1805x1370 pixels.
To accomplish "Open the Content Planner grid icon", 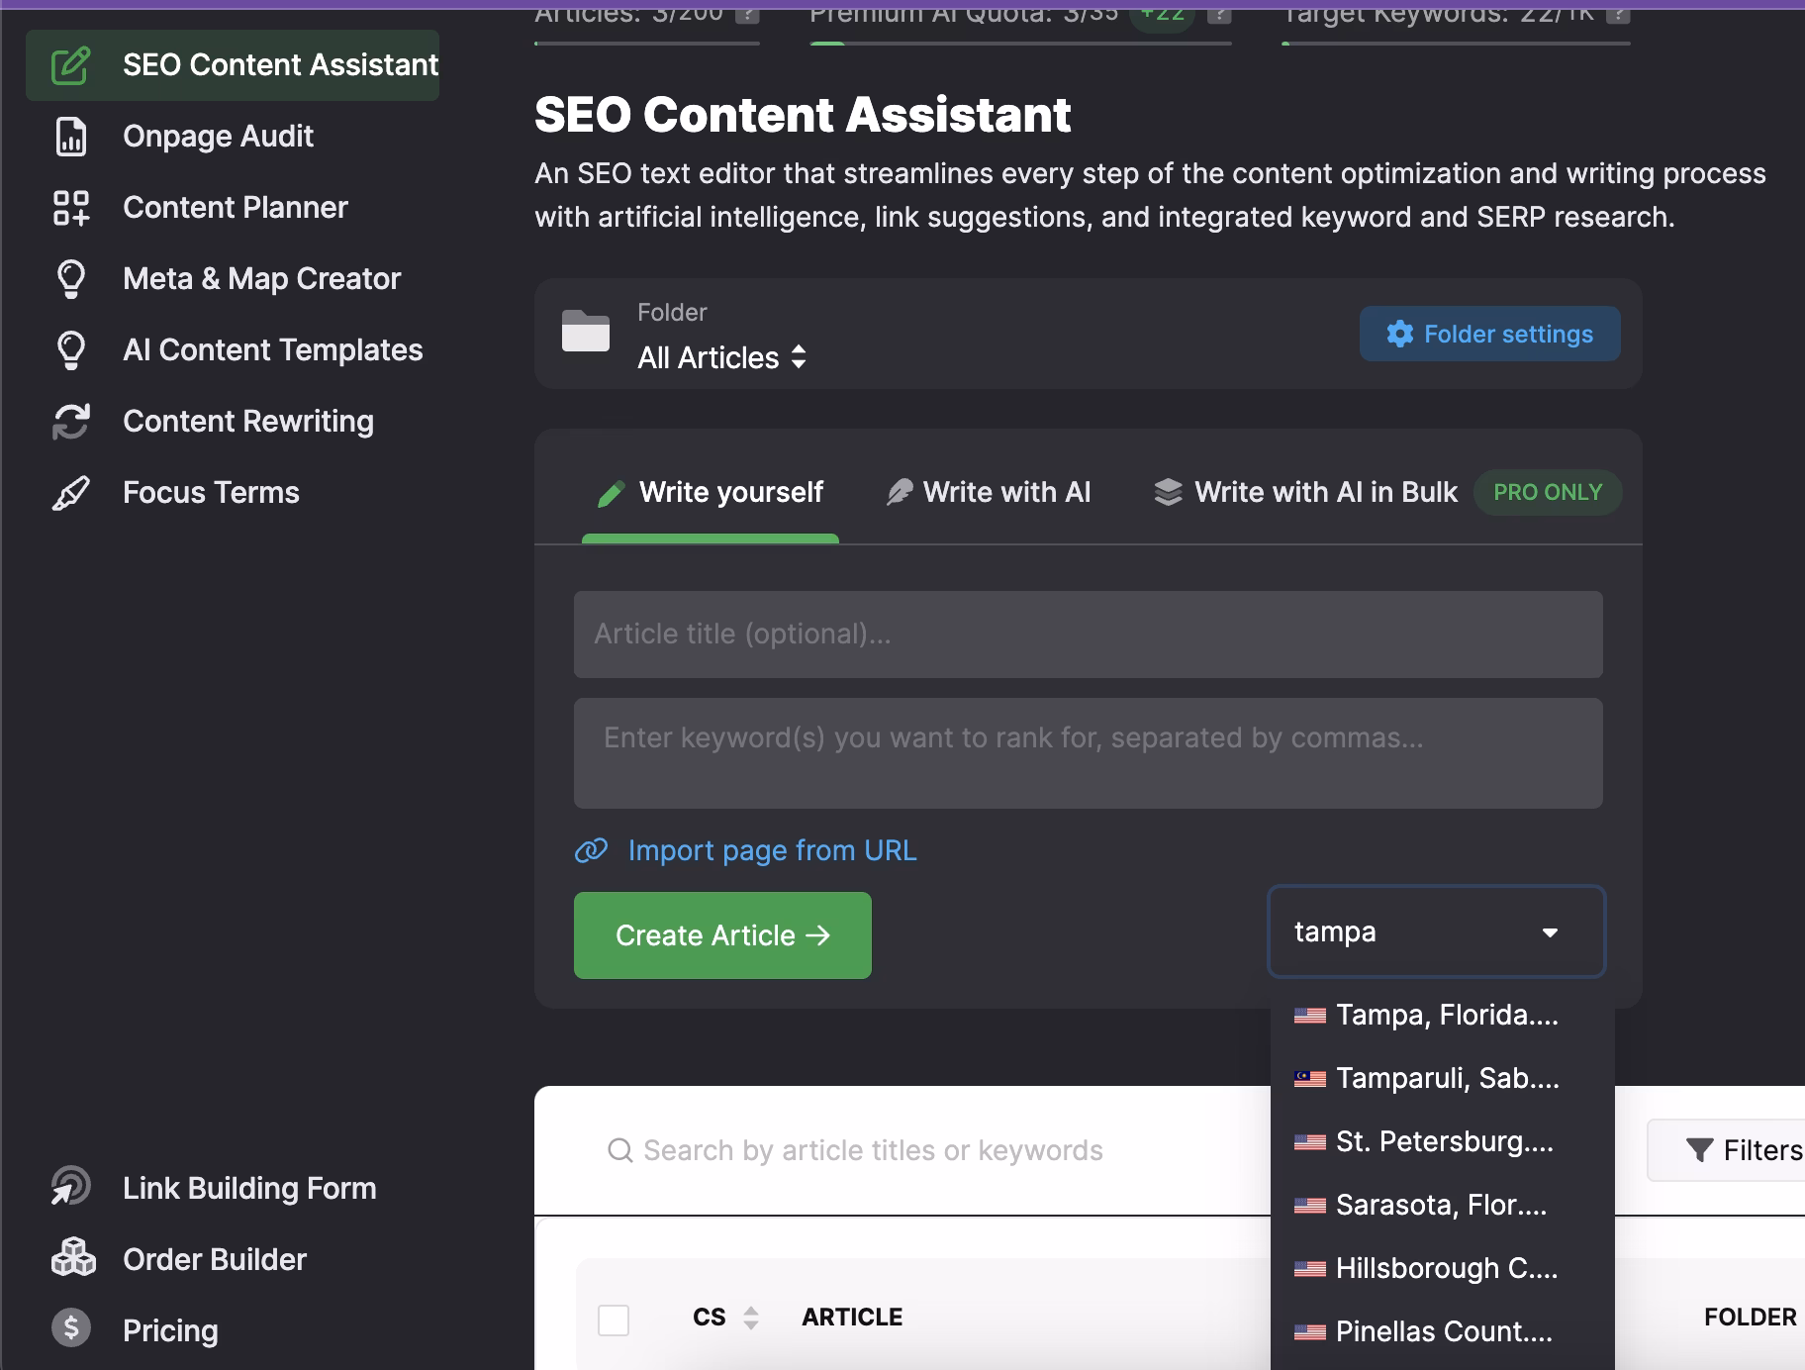I will [70, 207].
